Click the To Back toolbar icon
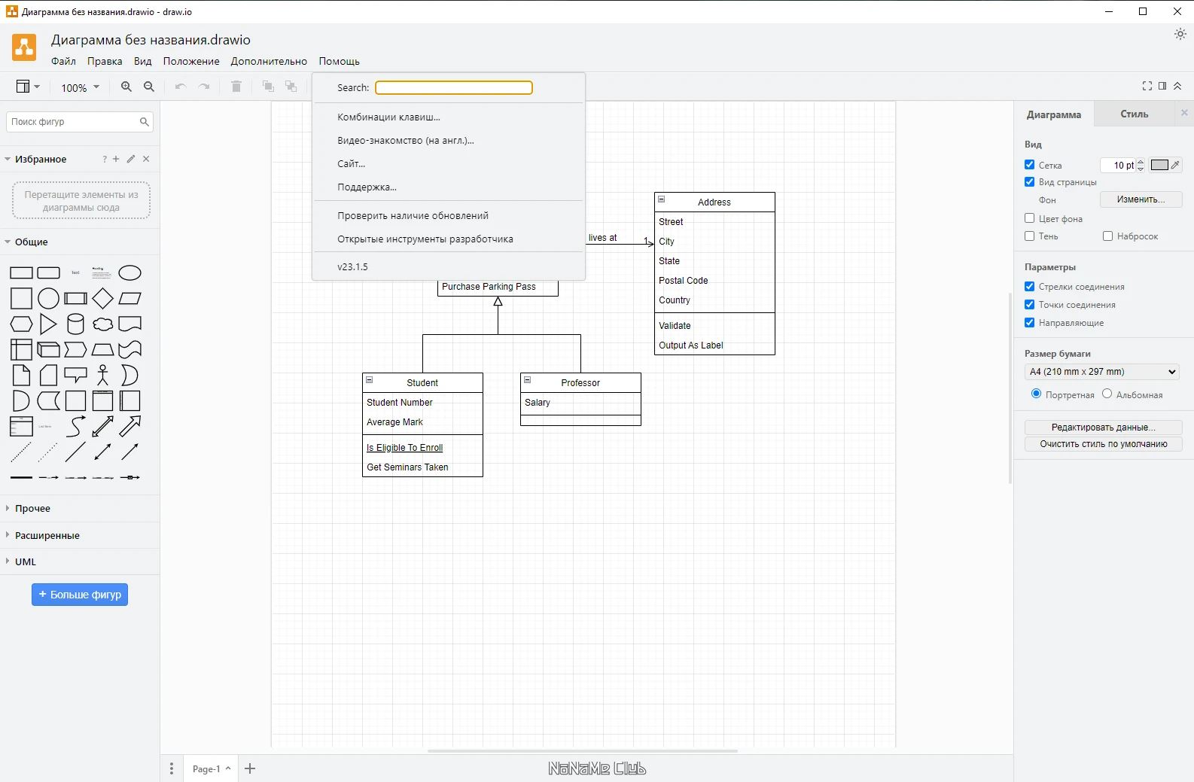This screenshot has height=782, width=1194. (291, 87)
